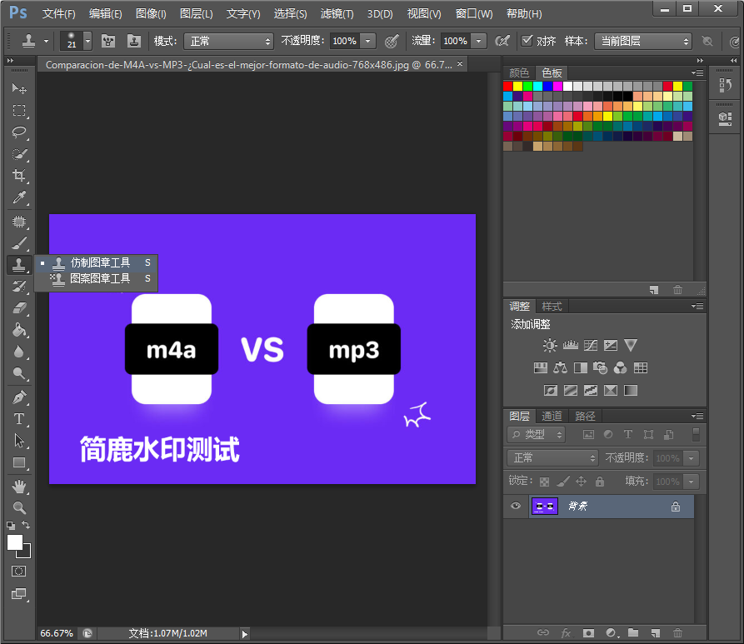Select the Move tool

[19, 88]
